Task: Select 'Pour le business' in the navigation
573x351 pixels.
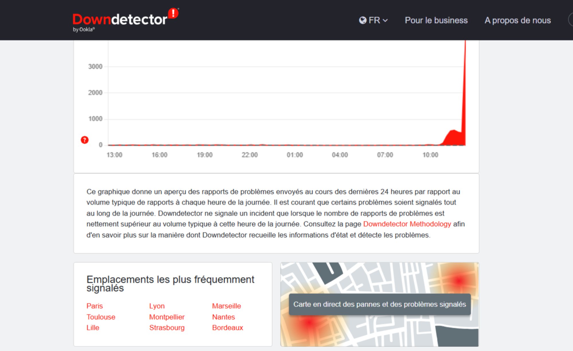Action: (436, 20)
